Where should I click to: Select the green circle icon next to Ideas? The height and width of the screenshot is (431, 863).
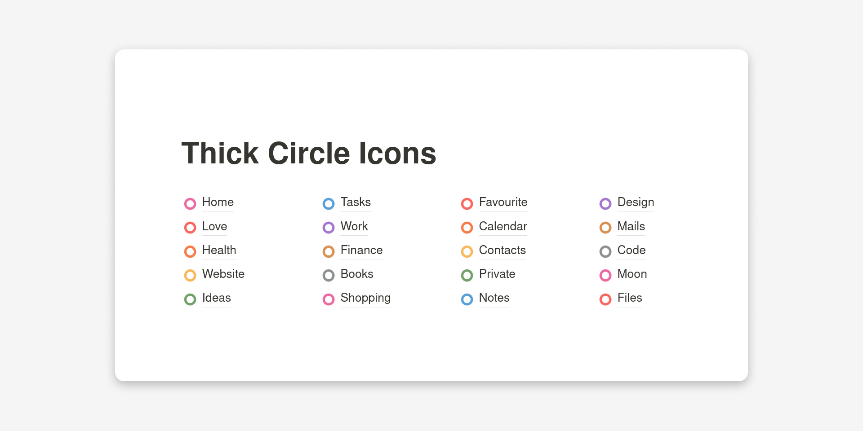pyautogui.click(x=190, y=299)
